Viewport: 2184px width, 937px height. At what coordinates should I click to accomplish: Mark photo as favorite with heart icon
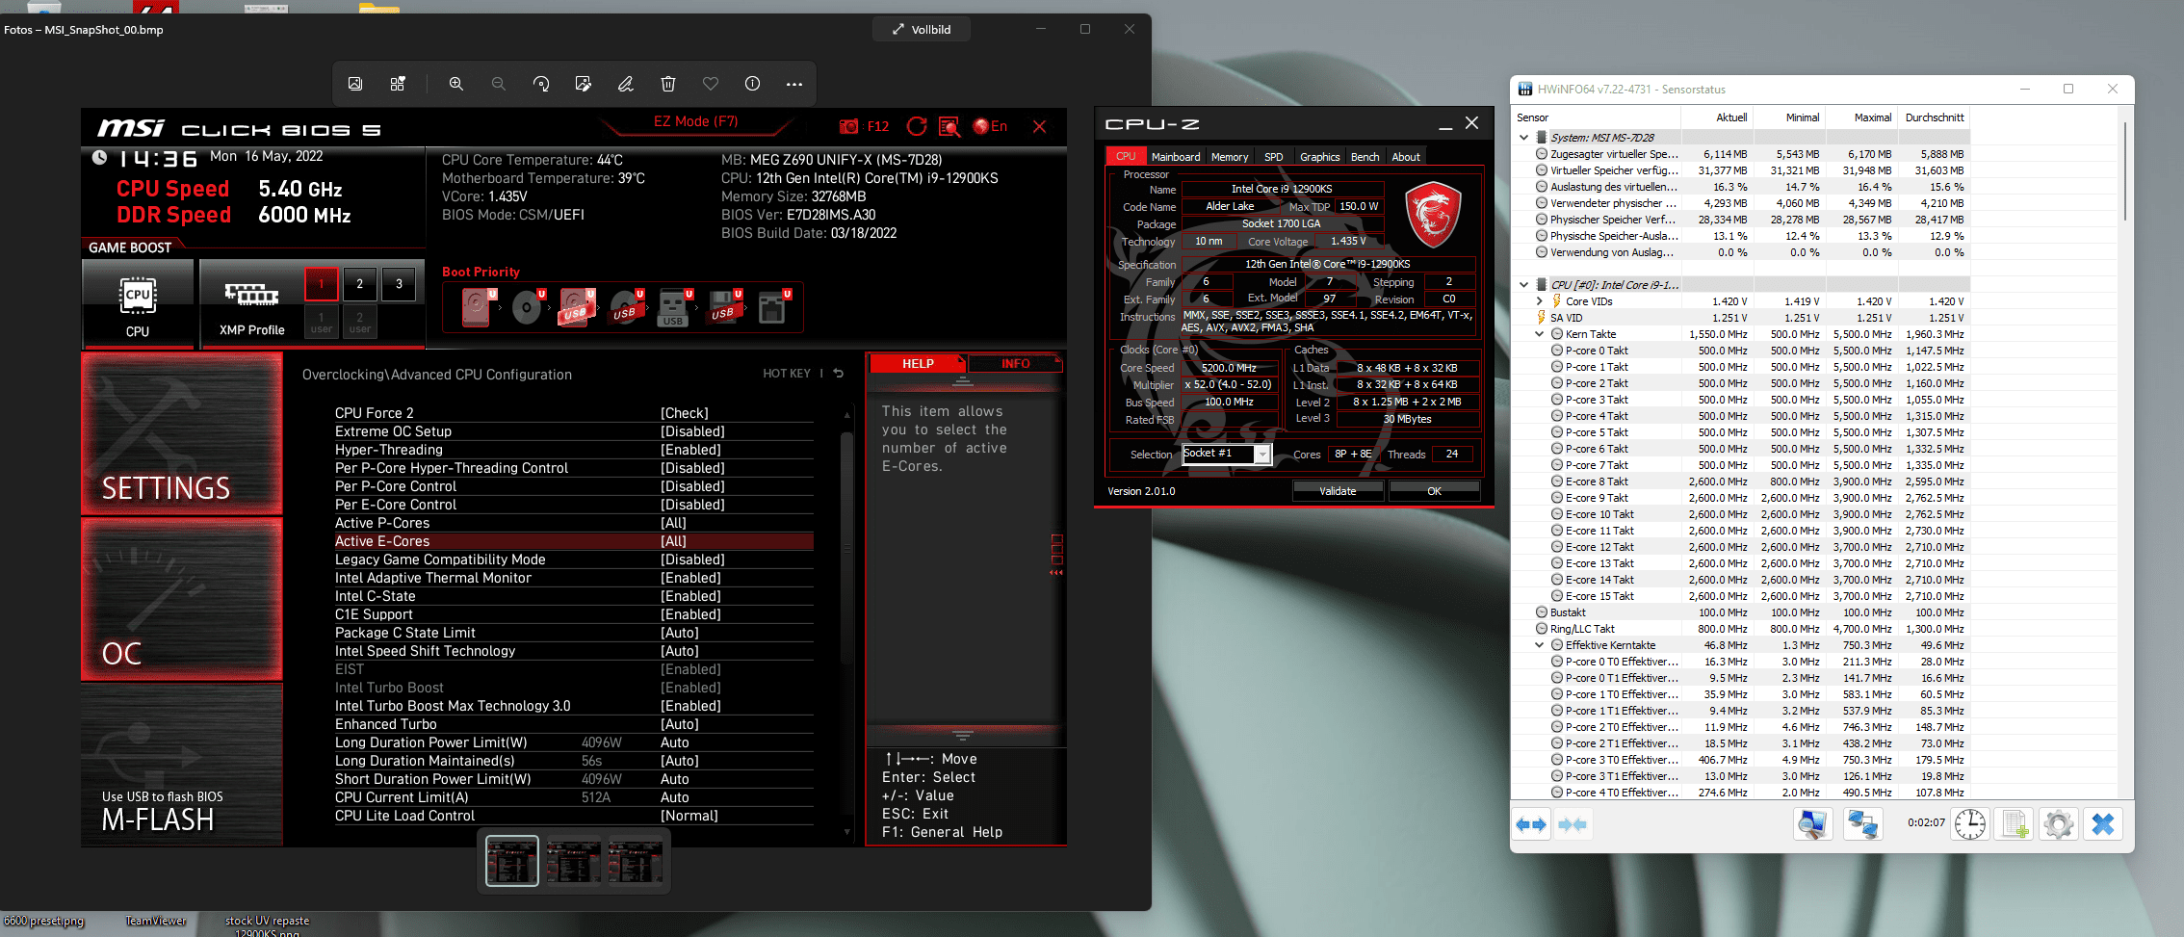[x=711, y=84]
